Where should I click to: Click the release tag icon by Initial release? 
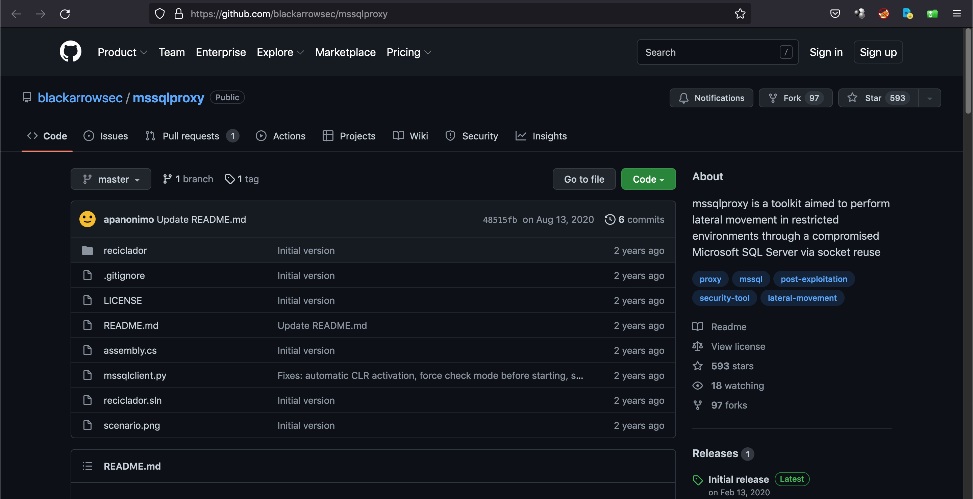(698, 480)
